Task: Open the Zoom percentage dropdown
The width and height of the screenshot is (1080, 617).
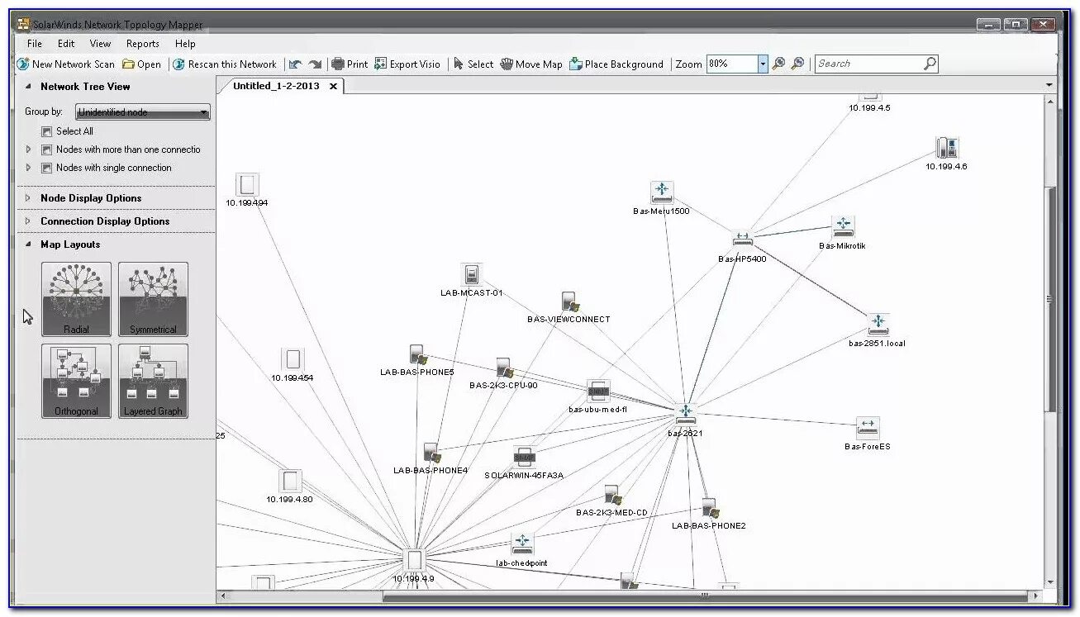Action: click(x=762, y=64)
